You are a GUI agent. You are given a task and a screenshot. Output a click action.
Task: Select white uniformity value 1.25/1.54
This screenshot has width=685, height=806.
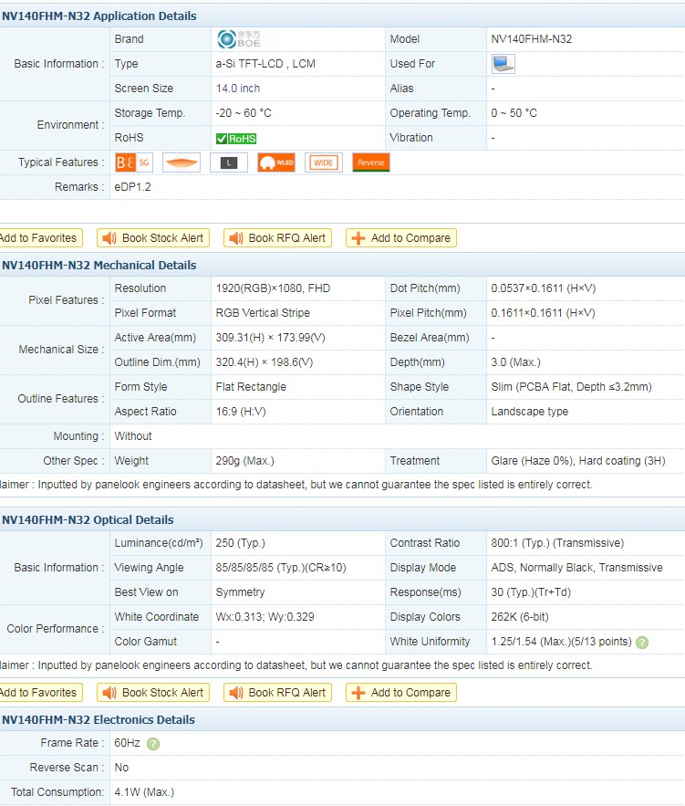tap(561, 642)
